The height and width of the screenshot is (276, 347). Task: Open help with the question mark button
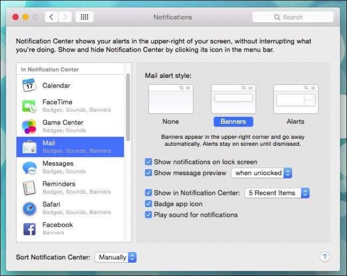click(x=325, y=257)
